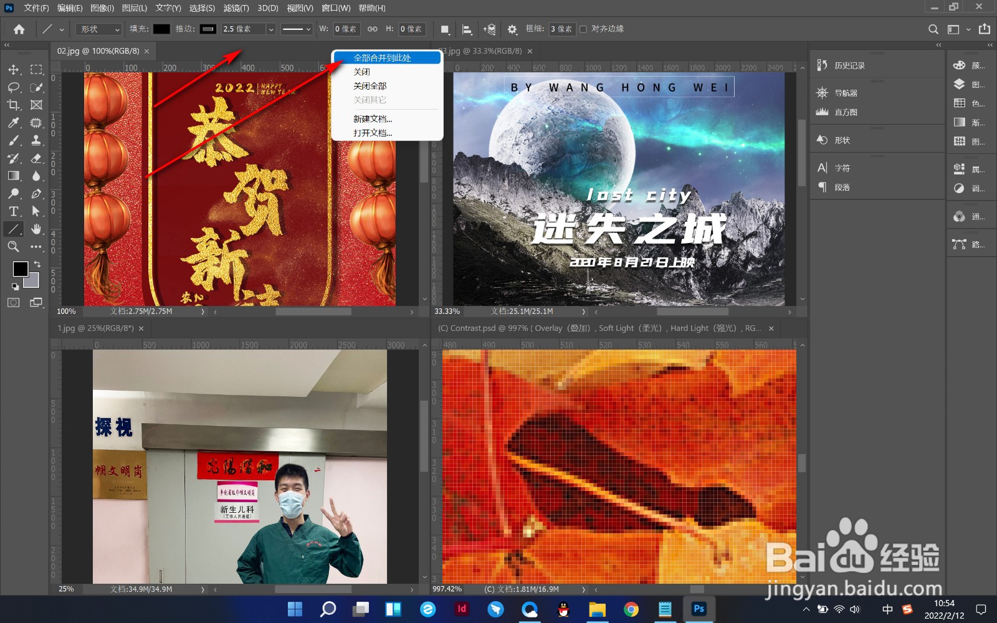Close the Contrast.psd document tab
The height and width of the screenshot is (623, 997).
click(x=771, y=328)
